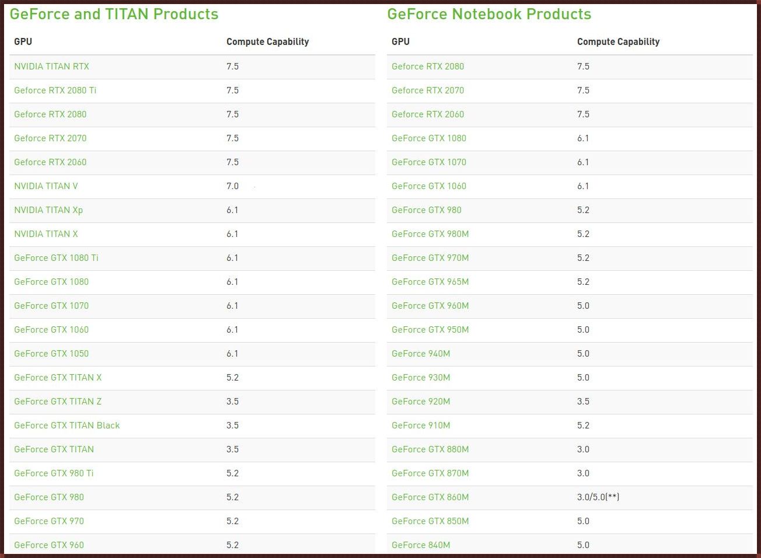761x558 pixels.
Task: Open the GeForce GTX TITAN Black link
Action: (67, 426)
